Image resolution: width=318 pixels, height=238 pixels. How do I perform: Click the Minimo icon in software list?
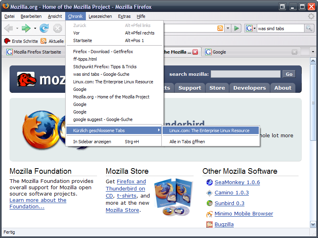pos(209,214)
